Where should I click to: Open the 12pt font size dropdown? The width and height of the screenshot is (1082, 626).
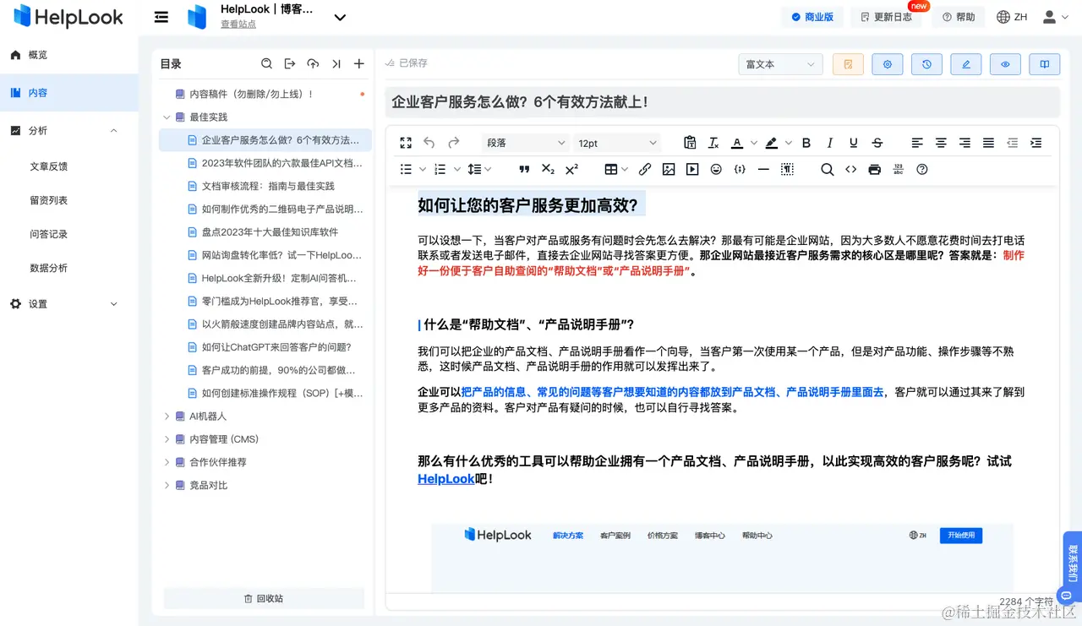(x=617, y=143)
